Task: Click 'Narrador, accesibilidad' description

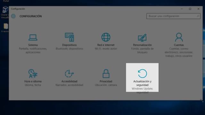Action: [x=69, y=85]
